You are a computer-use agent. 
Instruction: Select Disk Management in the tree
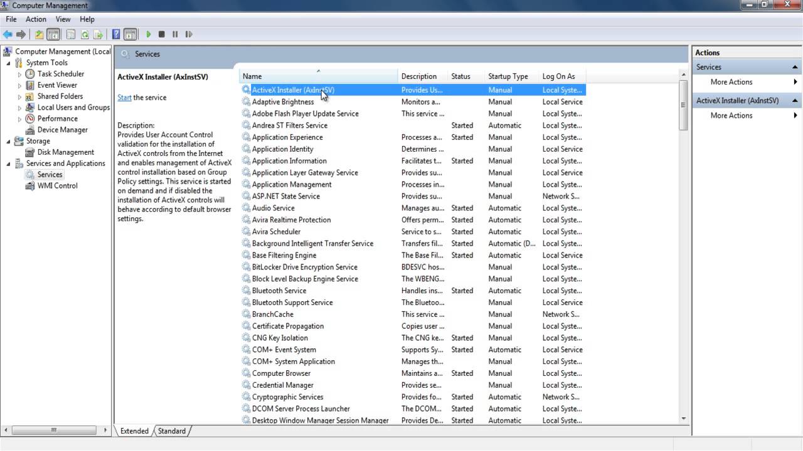65,152
